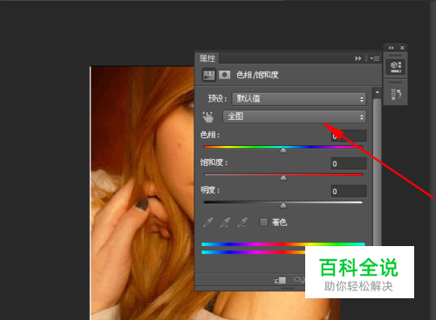Activate the on-image adjustment hand tool

coord(208,117)
